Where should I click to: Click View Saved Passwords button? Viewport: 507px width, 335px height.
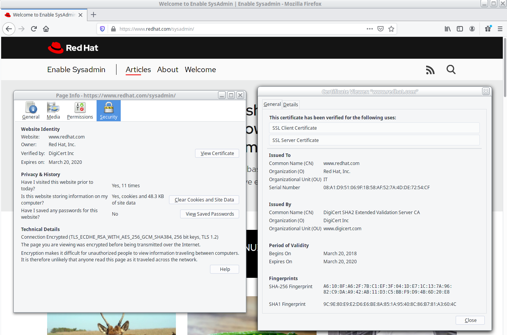pyautogui.click(x=210, y=214)
